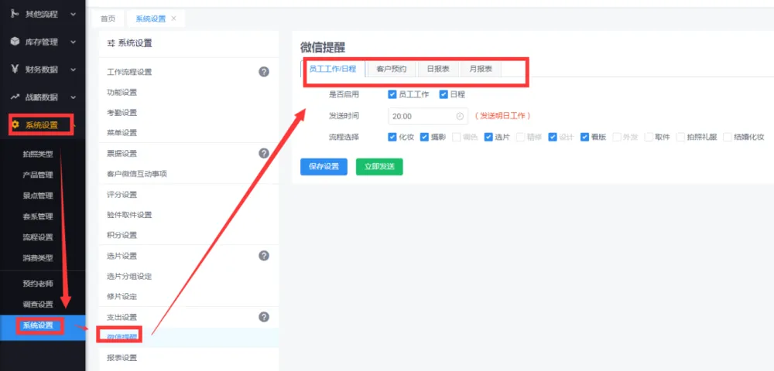The image size is (774, 371).
Task: Open help icon beside 票据设置
Action: pos(263,153)
